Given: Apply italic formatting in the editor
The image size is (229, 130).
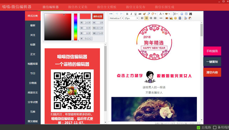Looking at the screenshot, I should point(131,14).
